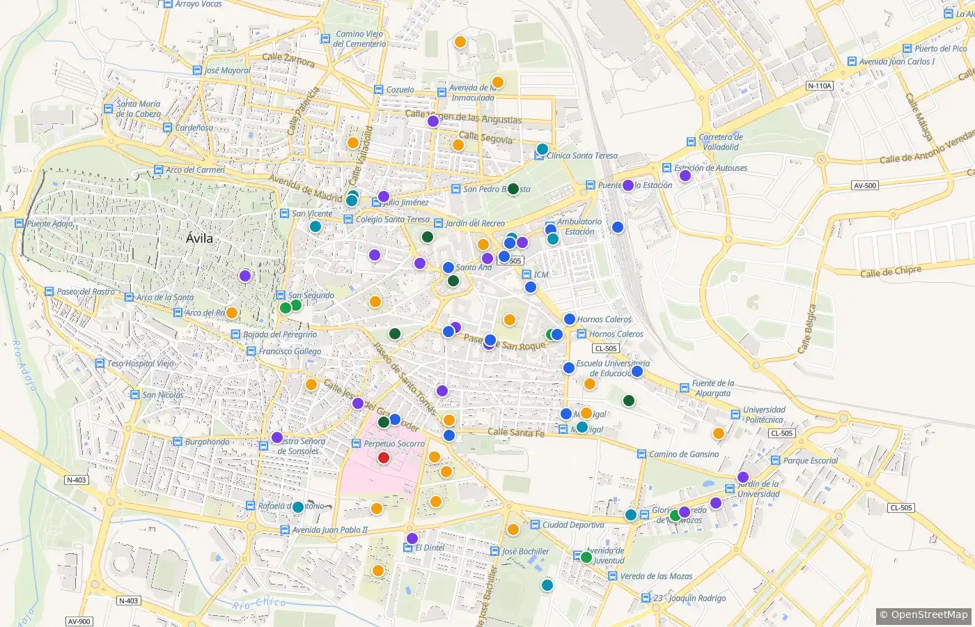Screen dimensions: 975x627
Task: Select the Teso Hospital Viejo bus stop icon
Action: tap(100, 363)
